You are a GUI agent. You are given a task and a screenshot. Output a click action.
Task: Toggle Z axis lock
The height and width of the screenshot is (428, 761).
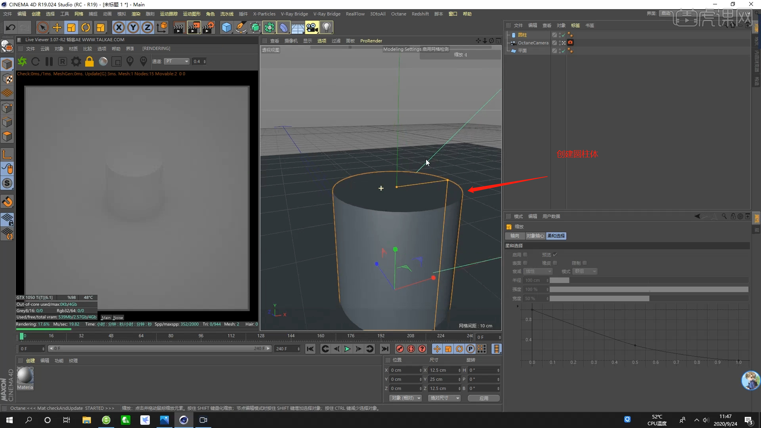click(x=147, y=27)
